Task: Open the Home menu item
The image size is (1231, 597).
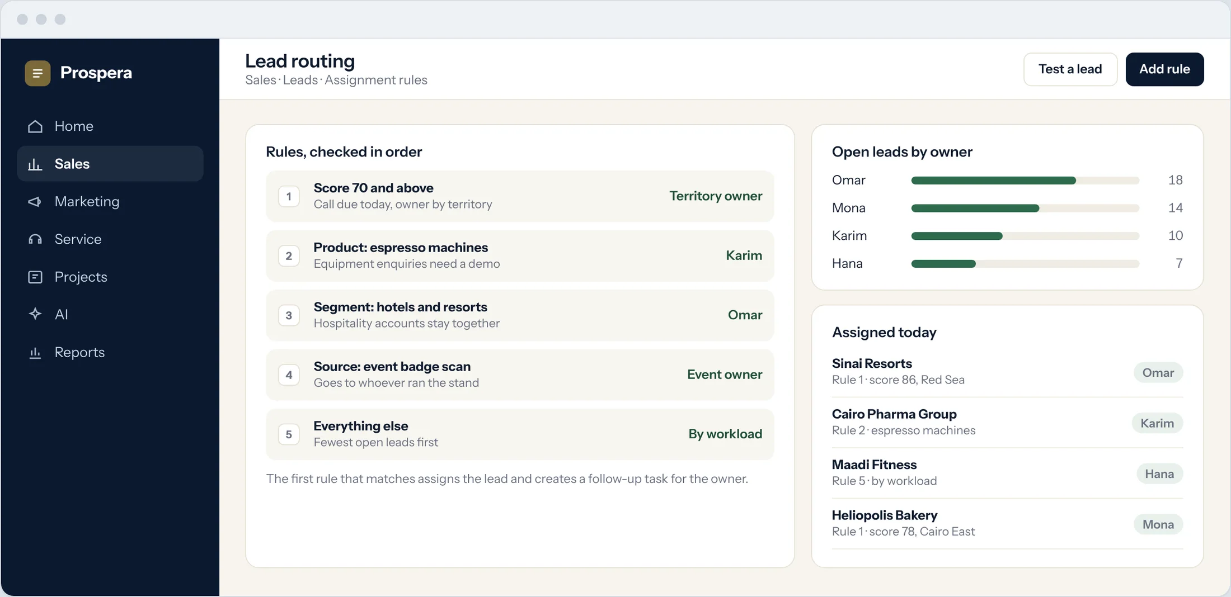Action: click(110, 126)
